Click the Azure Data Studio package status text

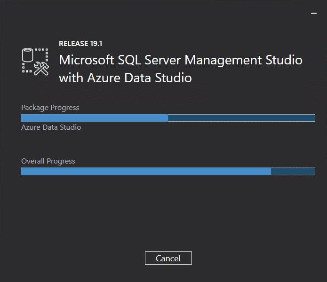[51, 127]
